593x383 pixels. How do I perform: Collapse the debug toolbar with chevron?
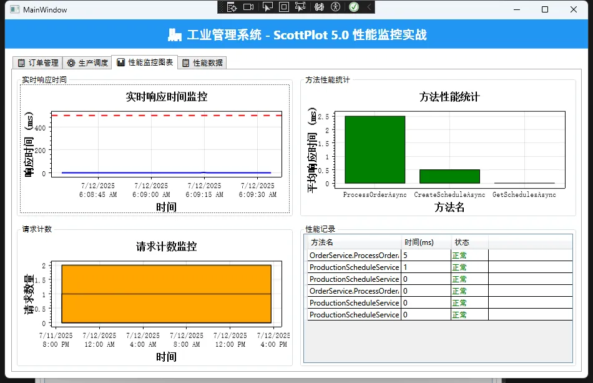(x=369, y=7)
